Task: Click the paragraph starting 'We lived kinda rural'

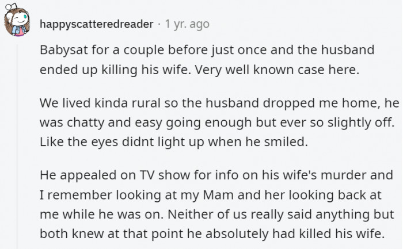Action: click(x=219, y=122)
